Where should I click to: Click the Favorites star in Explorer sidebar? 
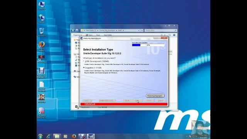coord(75,40)
